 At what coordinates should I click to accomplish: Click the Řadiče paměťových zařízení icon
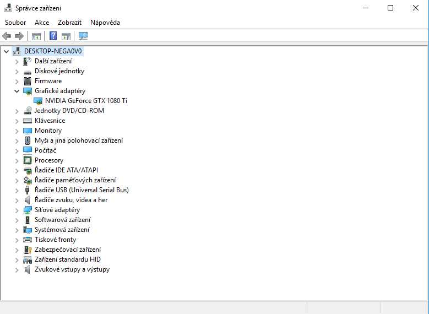(28, 180)
